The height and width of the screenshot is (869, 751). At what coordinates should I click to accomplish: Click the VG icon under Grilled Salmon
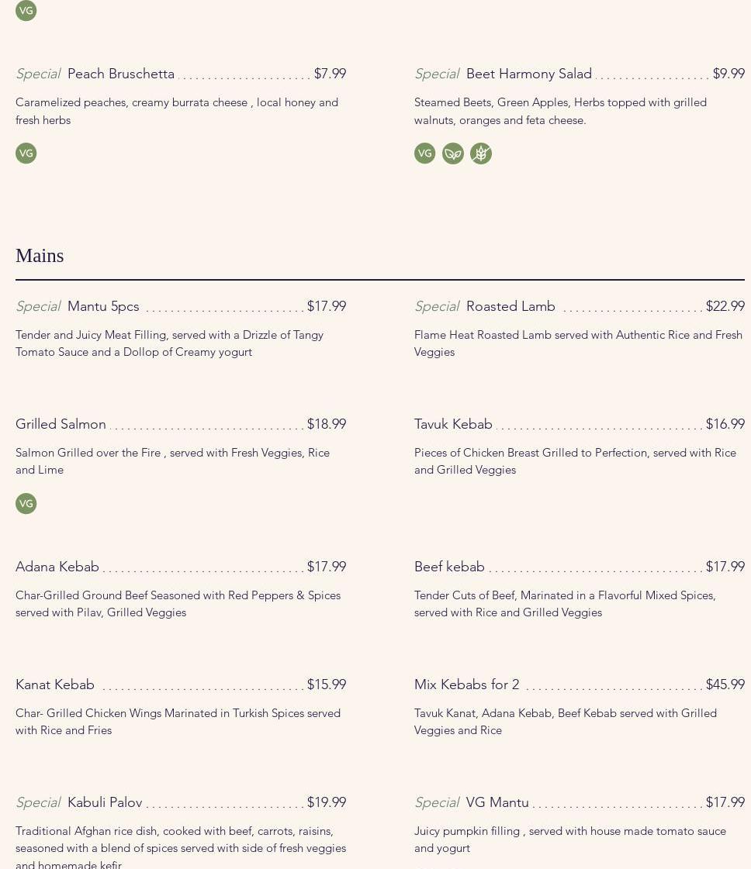pos(26,504)
